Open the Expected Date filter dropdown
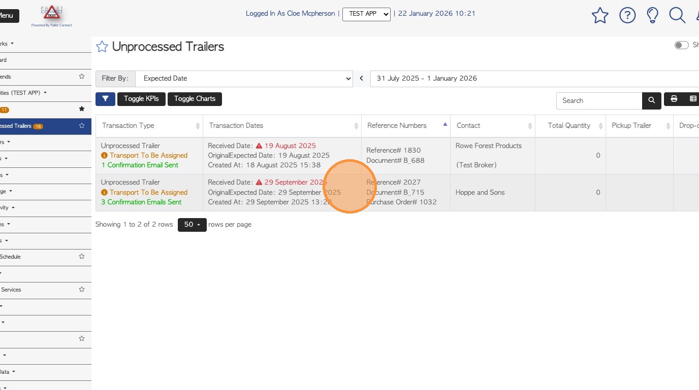Screen dimensions: 699x390 coord(244,79)
